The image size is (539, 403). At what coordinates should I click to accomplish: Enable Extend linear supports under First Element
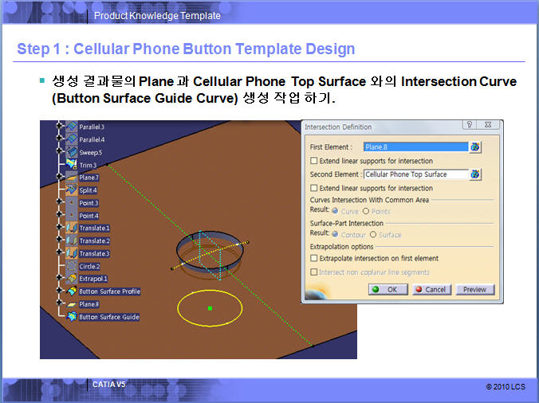pos(313,161)
